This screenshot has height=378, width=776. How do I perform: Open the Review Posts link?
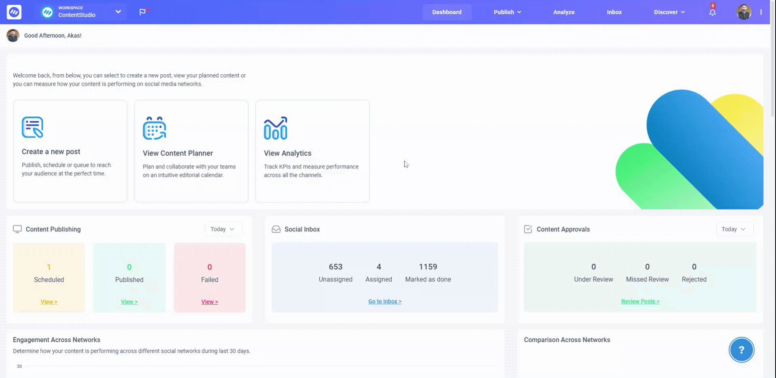[640, 301]
